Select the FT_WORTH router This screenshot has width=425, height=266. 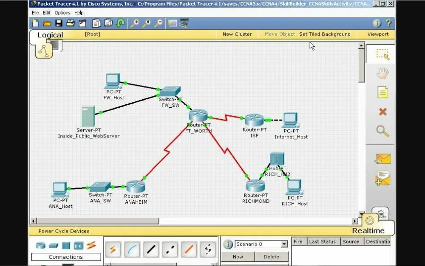pyautogui.click(x=198, y=115)
